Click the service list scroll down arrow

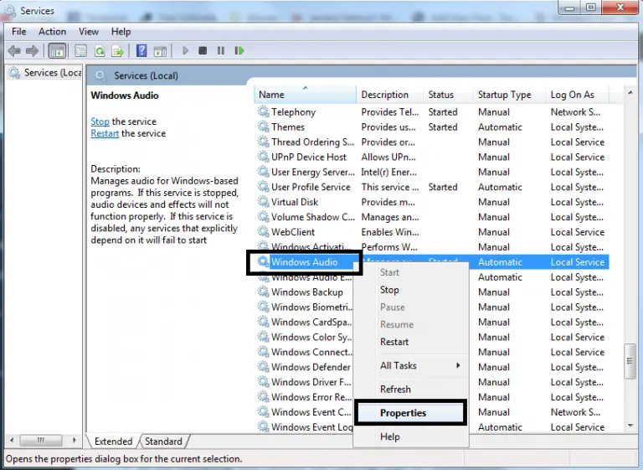coord(630,426)
